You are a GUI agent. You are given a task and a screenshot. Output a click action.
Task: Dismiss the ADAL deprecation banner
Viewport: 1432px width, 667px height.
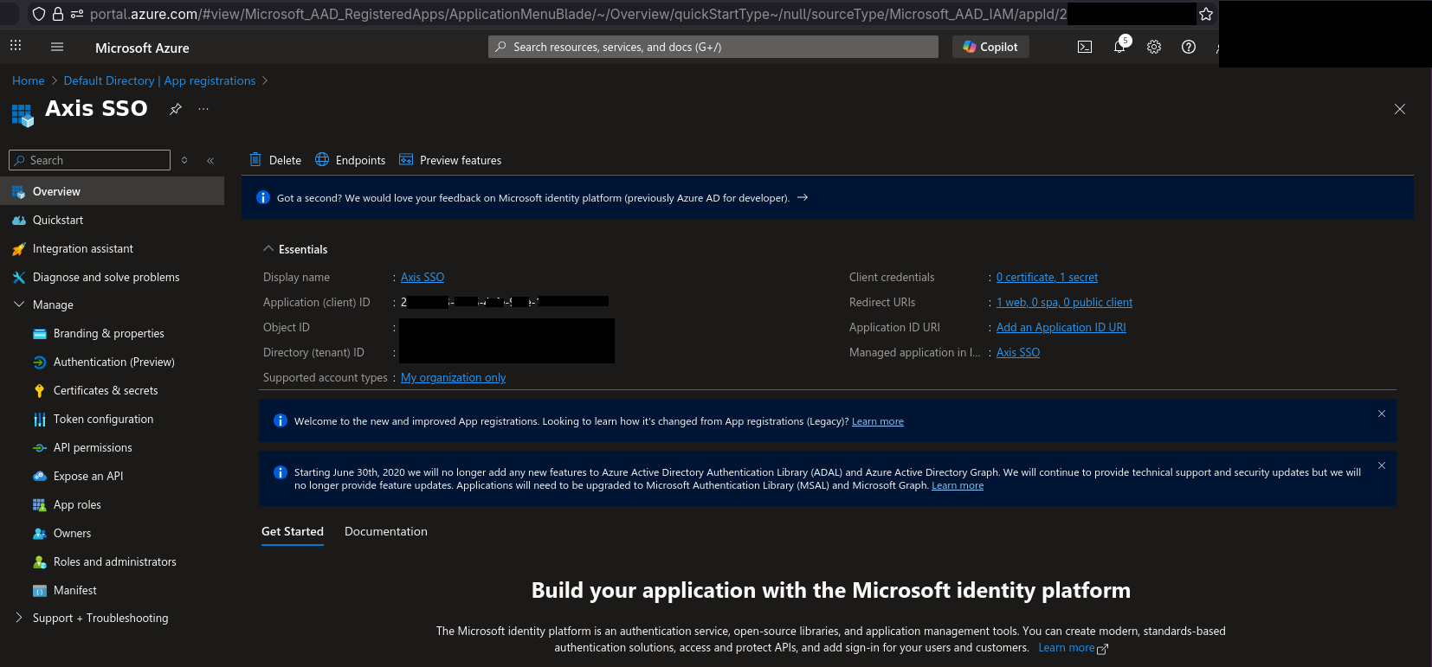(x=1382, y=465)
